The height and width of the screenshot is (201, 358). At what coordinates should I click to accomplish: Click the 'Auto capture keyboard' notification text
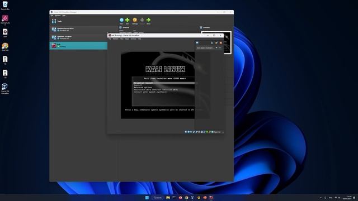(x=205, y=48)
